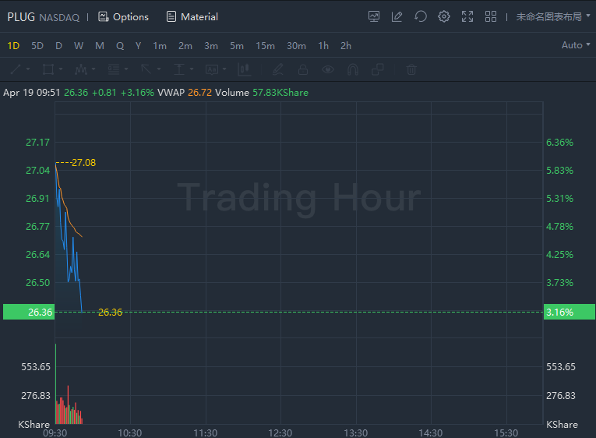Click the PLUG ticker symbol
This screenshot has width=596, height=438.
21,16
